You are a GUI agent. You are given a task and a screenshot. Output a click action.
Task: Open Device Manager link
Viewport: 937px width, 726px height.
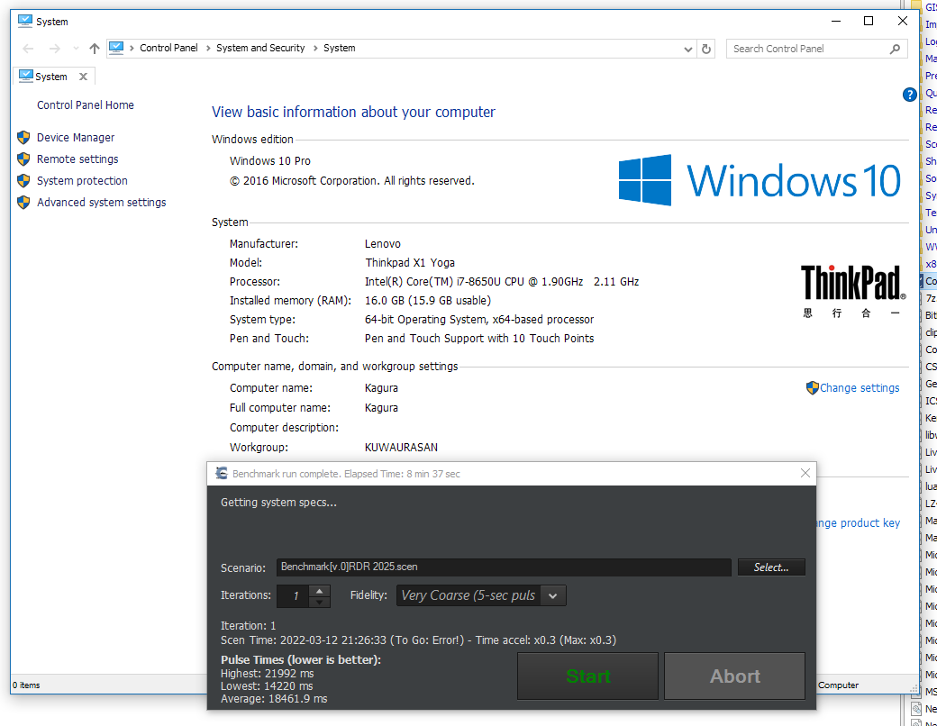point(76,138)
